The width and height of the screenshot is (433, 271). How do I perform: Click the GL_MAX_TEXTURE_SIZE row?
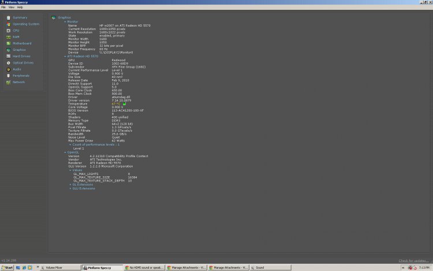click(x=105, y=177)
